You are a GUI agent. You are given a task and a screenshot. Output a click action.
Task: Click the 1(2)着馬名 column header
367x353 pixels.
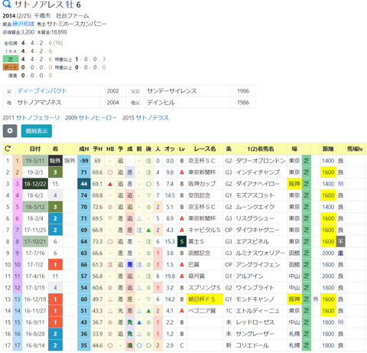coord(261,149)
